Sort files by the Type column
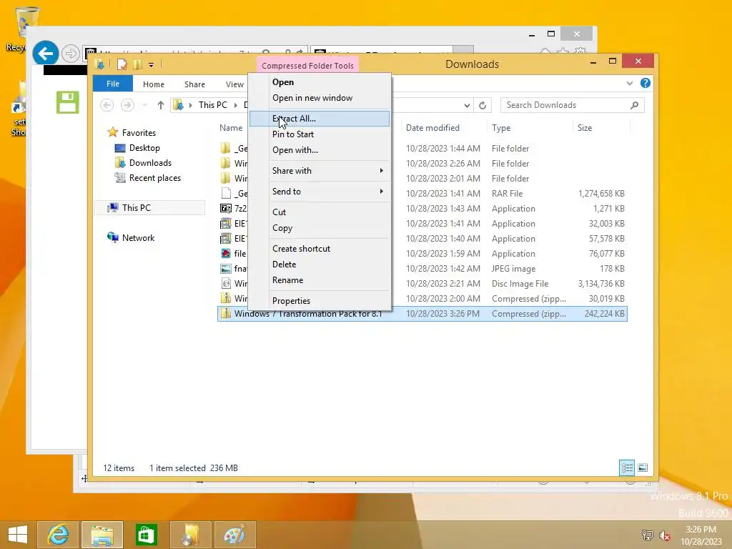The height and width of the screenshot is (549, 732). pos(501,128)
